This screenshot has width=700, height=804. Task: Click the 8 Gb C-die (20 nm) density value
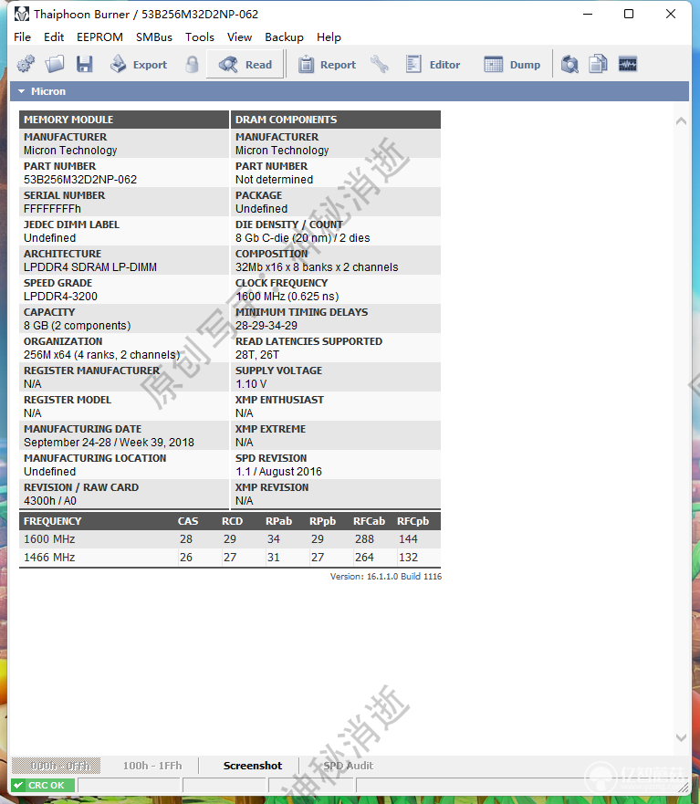(303, 238)
